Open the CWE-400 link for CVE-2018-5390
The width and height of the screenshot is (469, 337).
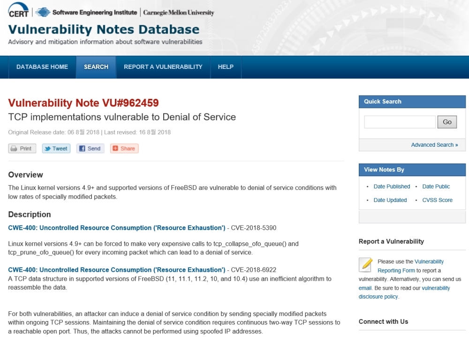pos(117,228)
